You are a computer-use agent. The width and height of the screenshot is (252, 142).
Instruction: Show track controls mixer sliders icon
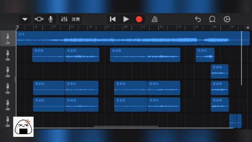tap(64, 19)
